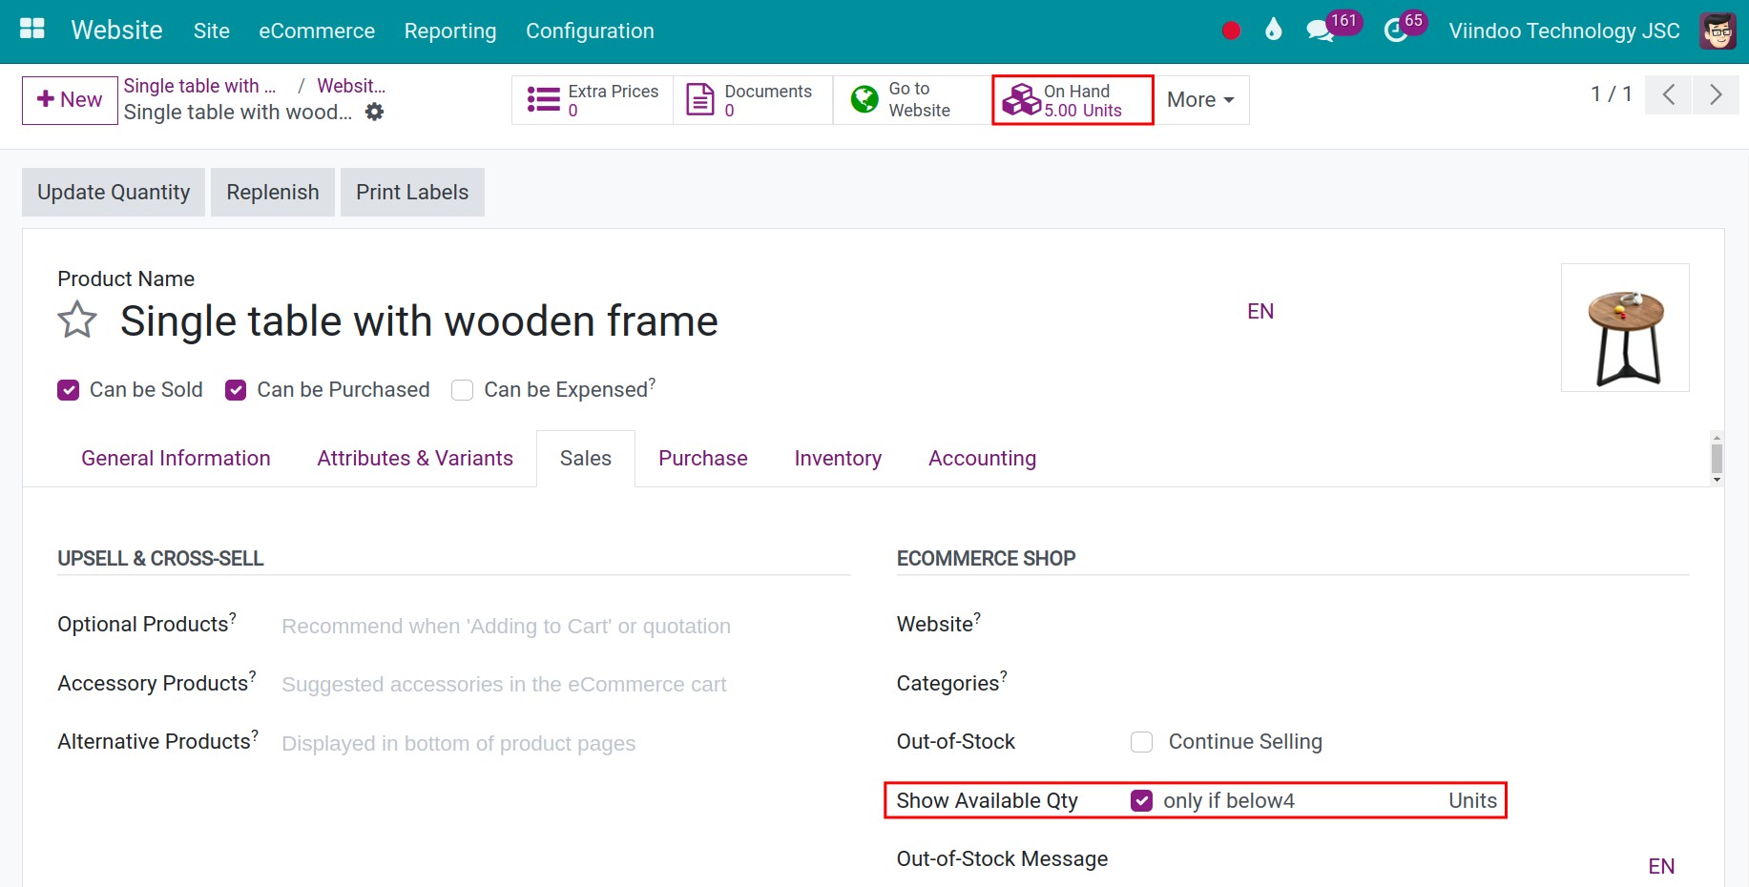Open activities clock icon with 65 badge
The image size is (1749, 887).
click(1405, 27)
